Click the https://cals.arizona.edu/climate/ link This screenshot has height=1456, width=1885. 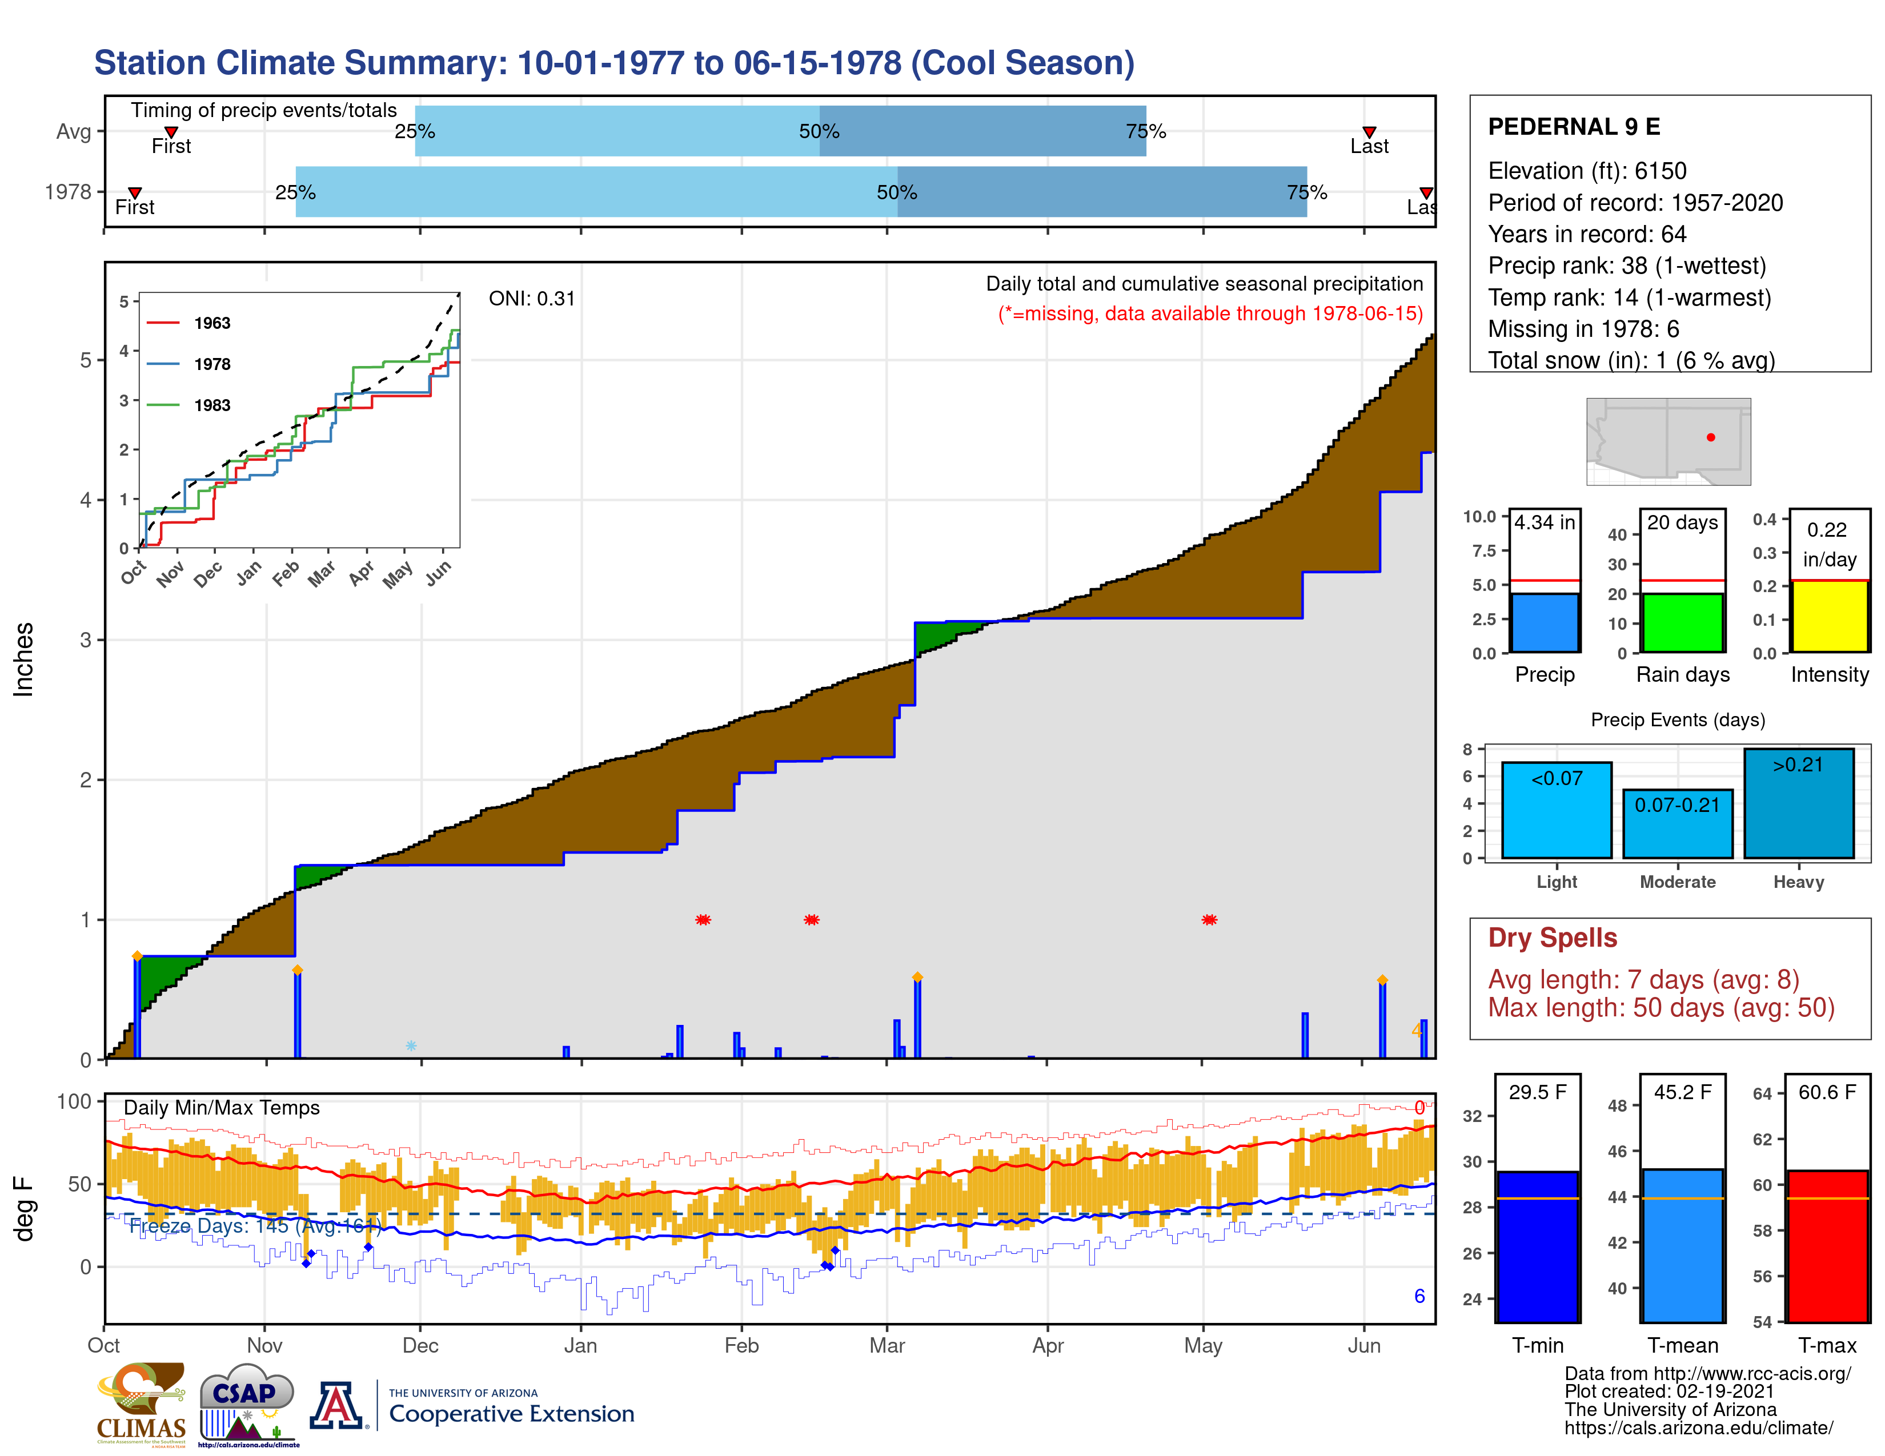tap(1699, 1429)
